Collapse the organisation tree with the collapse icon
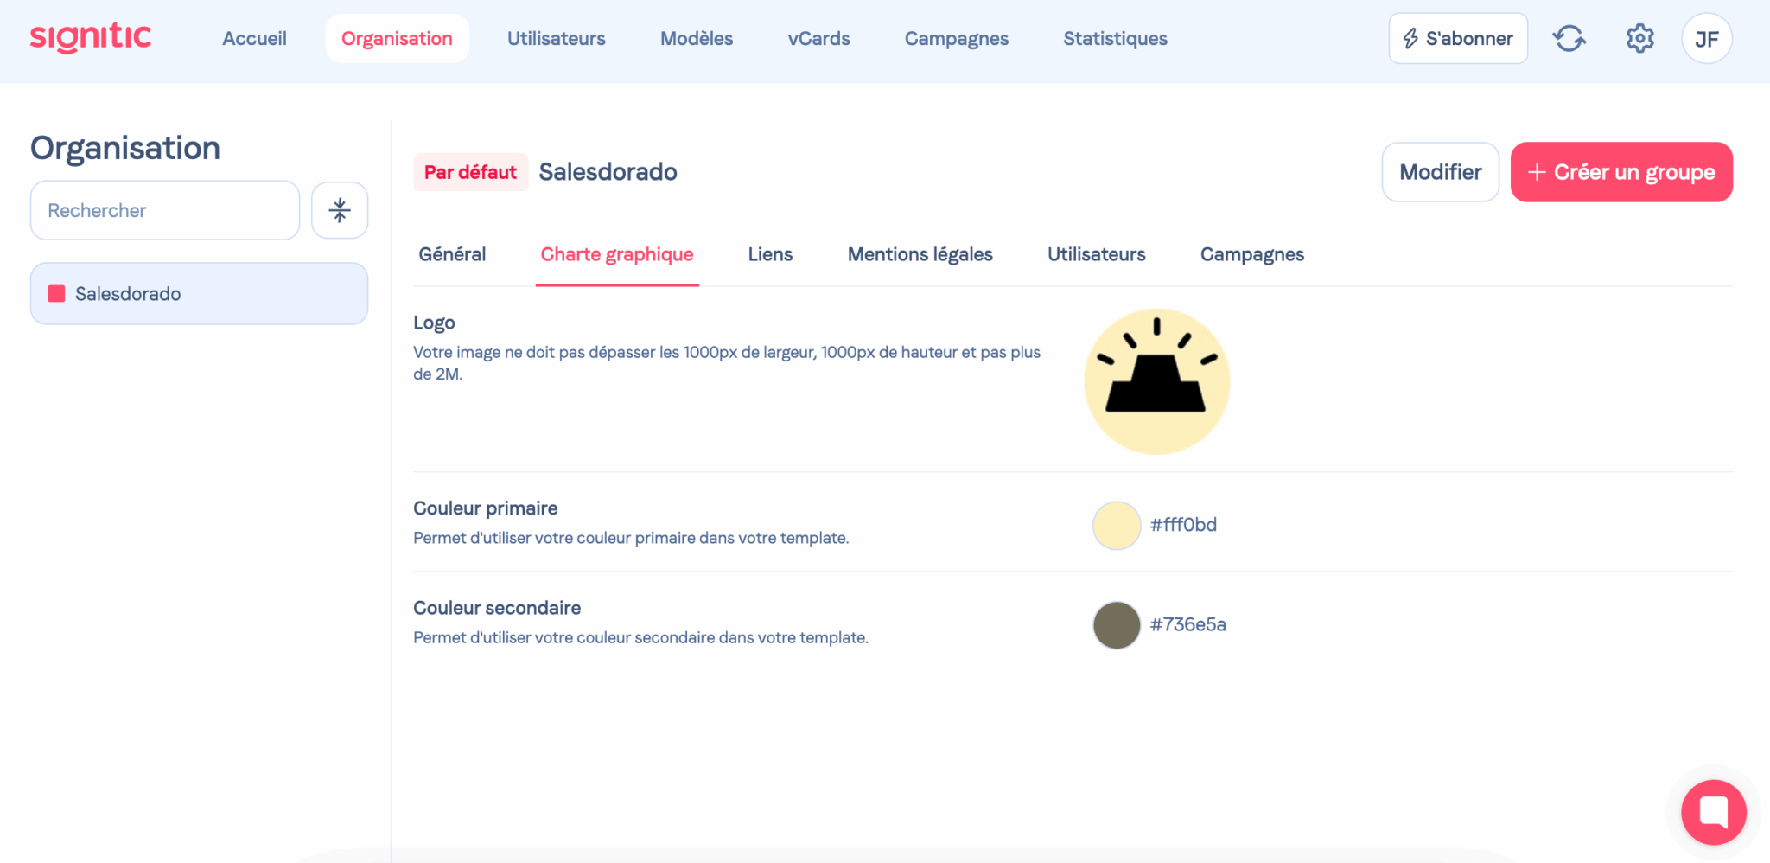Viewport: 1770px width, 863px height. 340,210
